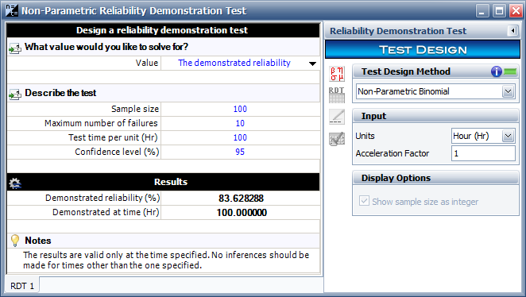Click the icon beside 'What value would you like to solve for'
This screenshot has width=526, height=297.
[15, 48]
